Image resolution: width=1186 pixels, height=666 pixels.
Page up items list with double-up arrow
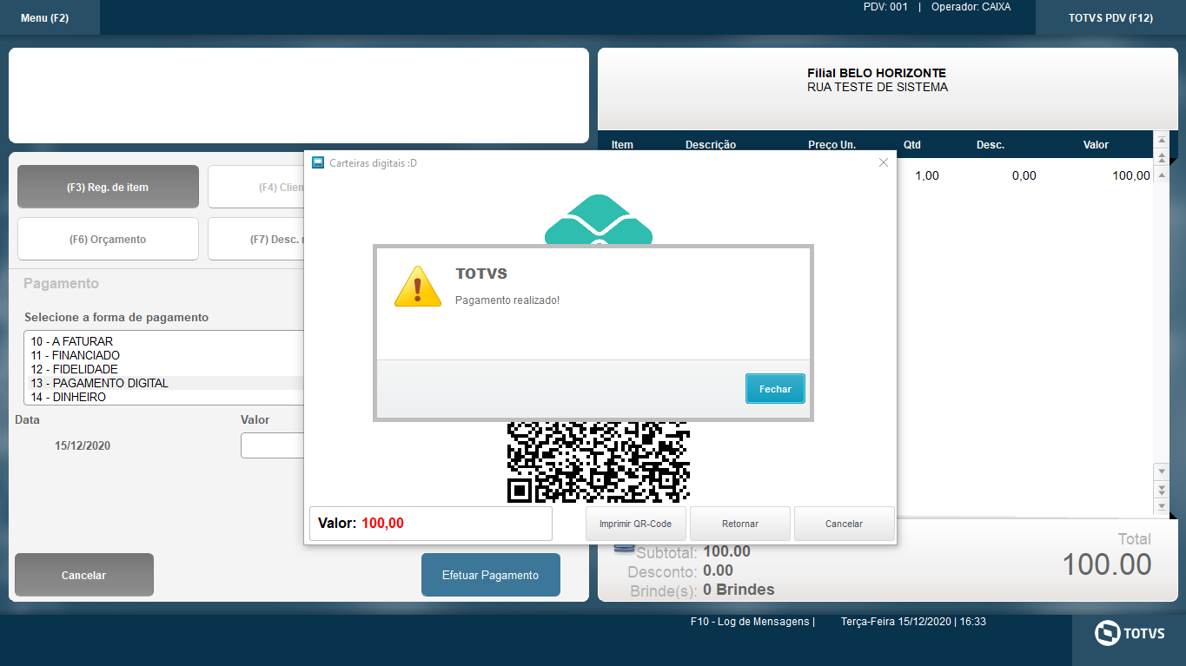(1161, 158)
